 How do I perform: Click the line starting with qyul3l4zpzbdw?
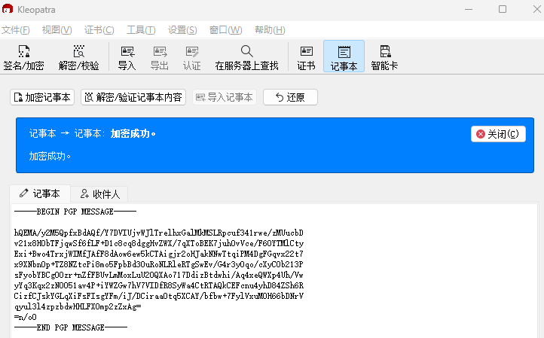pyautogui.click(x=78, y=306)
